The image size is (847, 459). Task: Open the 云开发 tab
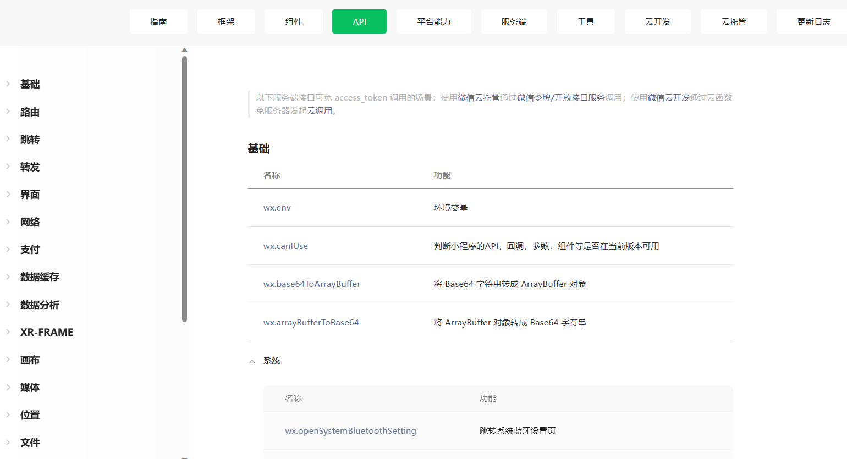pyautogui.click(x=657, y=21)
